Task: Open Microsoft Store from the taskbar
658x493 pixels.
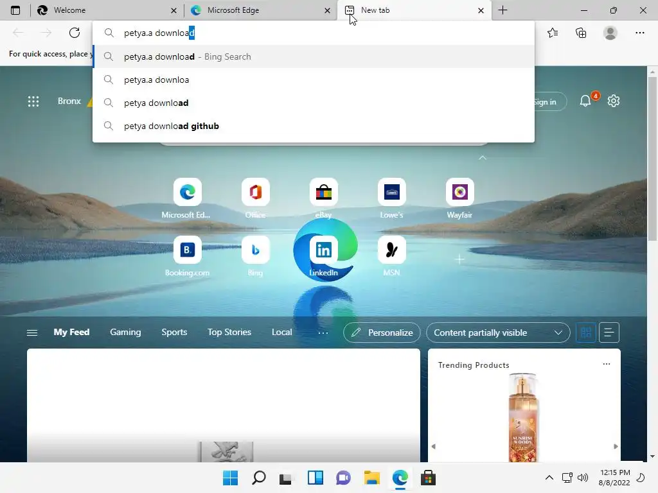Action: point(428,478)
